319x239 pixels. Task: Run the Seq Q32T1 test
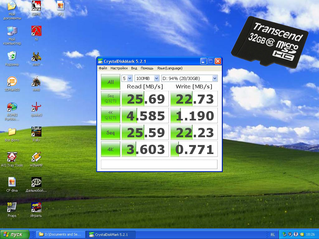(x=111, y=99)
